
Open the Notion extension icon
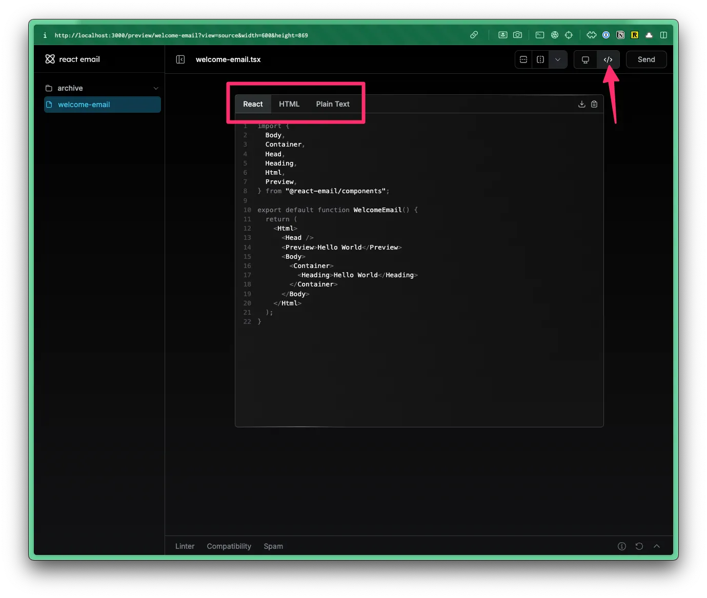coord(620,35)
